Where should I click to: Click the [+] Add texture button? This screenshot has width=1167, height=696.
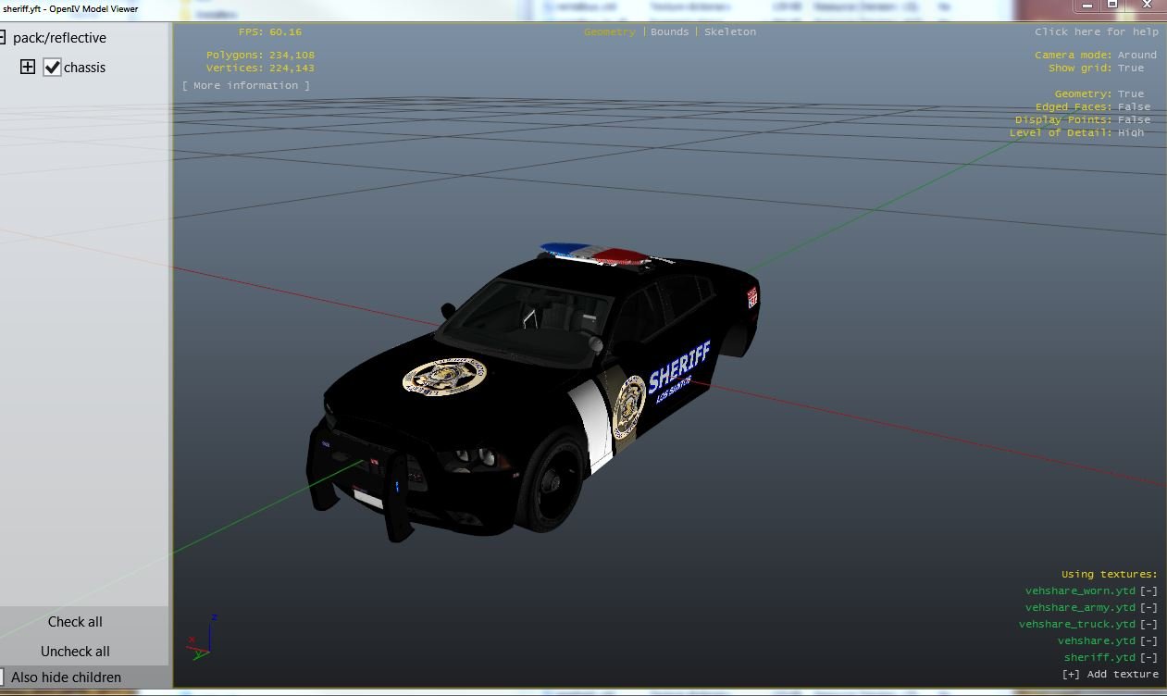tap(1110, 674)
